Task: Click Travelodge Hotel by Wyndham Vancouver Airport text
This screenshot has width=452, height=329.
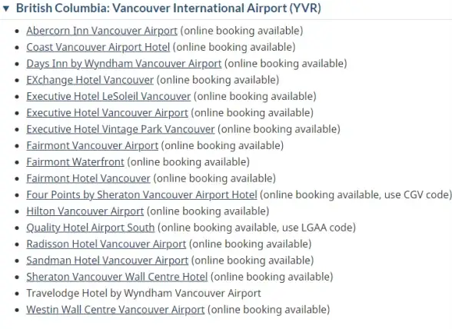Action: 144,293
